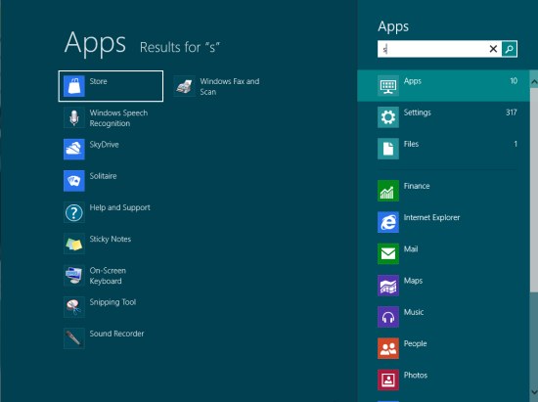
Task: Search within the Photos app icon
Action: coord(388,380)
